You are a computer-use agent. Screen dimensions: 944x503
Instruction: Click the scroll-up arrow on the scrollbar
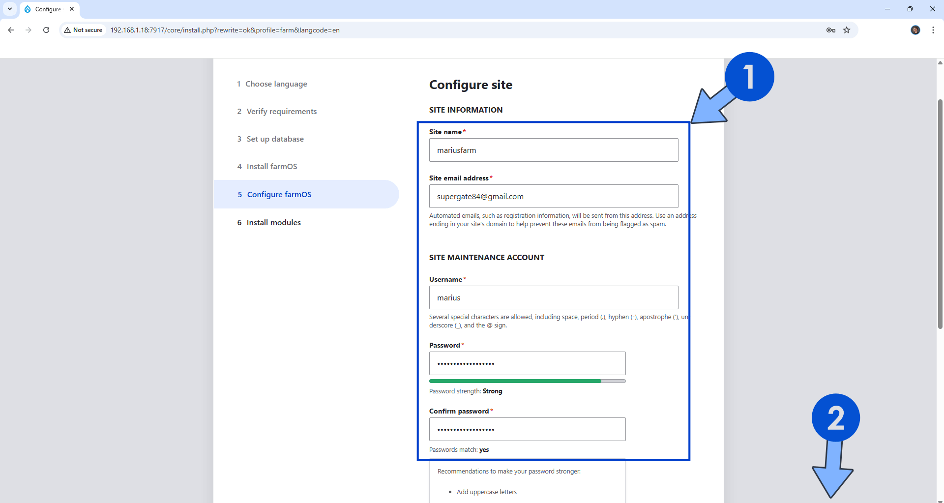940,62
